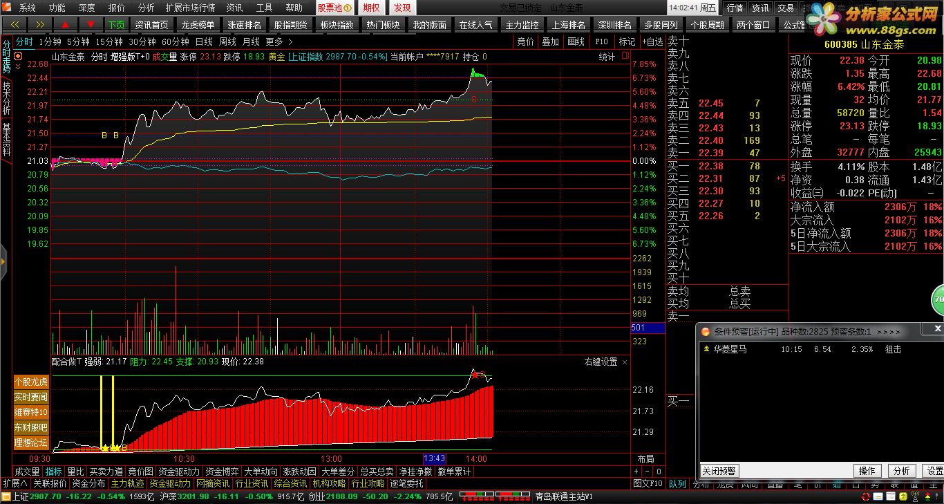Switch to the 日线 daily chart
944x504 pixels.
(204, 41)
